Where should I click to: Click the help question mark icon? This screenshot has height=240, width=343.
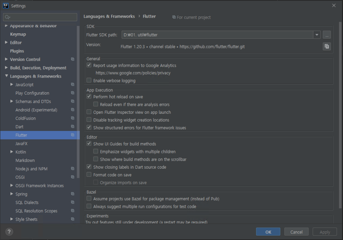coord(9,232)
